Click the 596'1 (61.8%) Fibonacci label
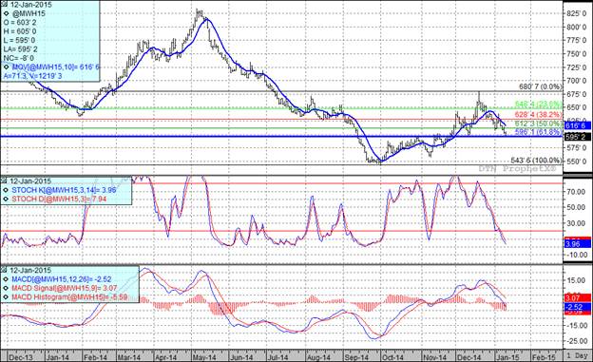 [x=539, y=132]
